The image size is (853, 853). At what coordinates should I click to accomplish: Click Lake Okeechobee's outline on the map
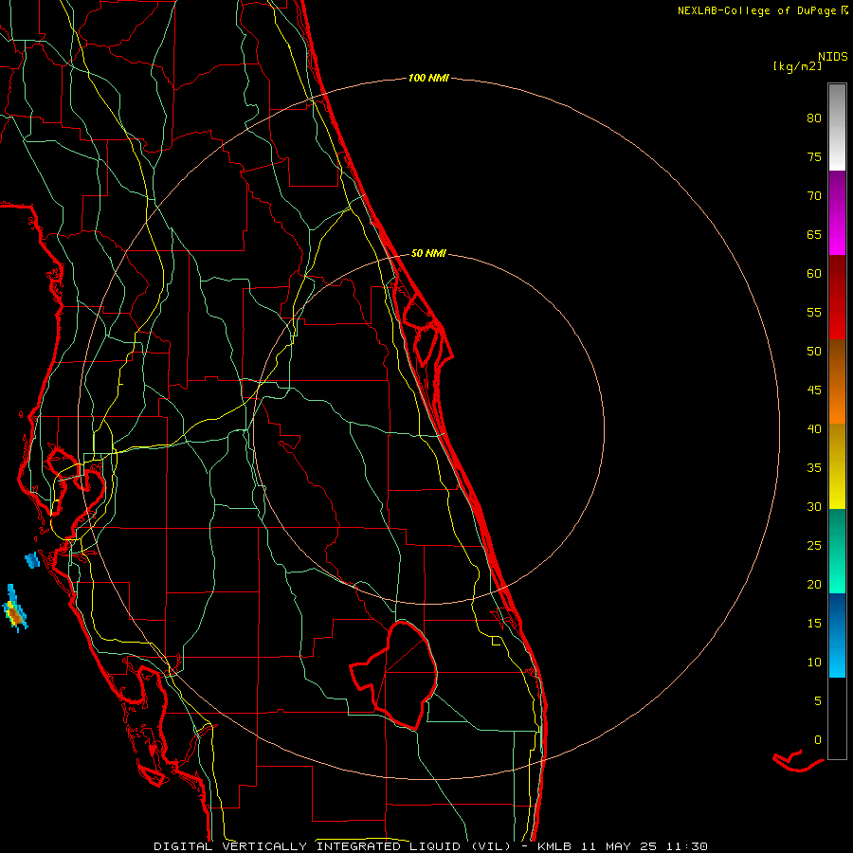click(394, 675)
